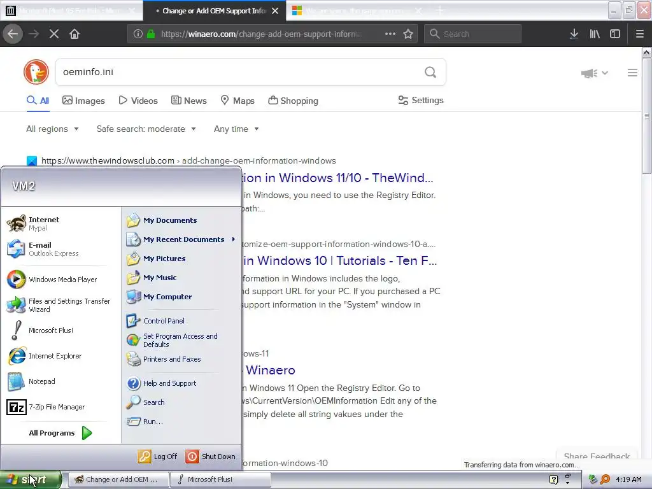Switch to Videos results tab

[x=138, y=101]
